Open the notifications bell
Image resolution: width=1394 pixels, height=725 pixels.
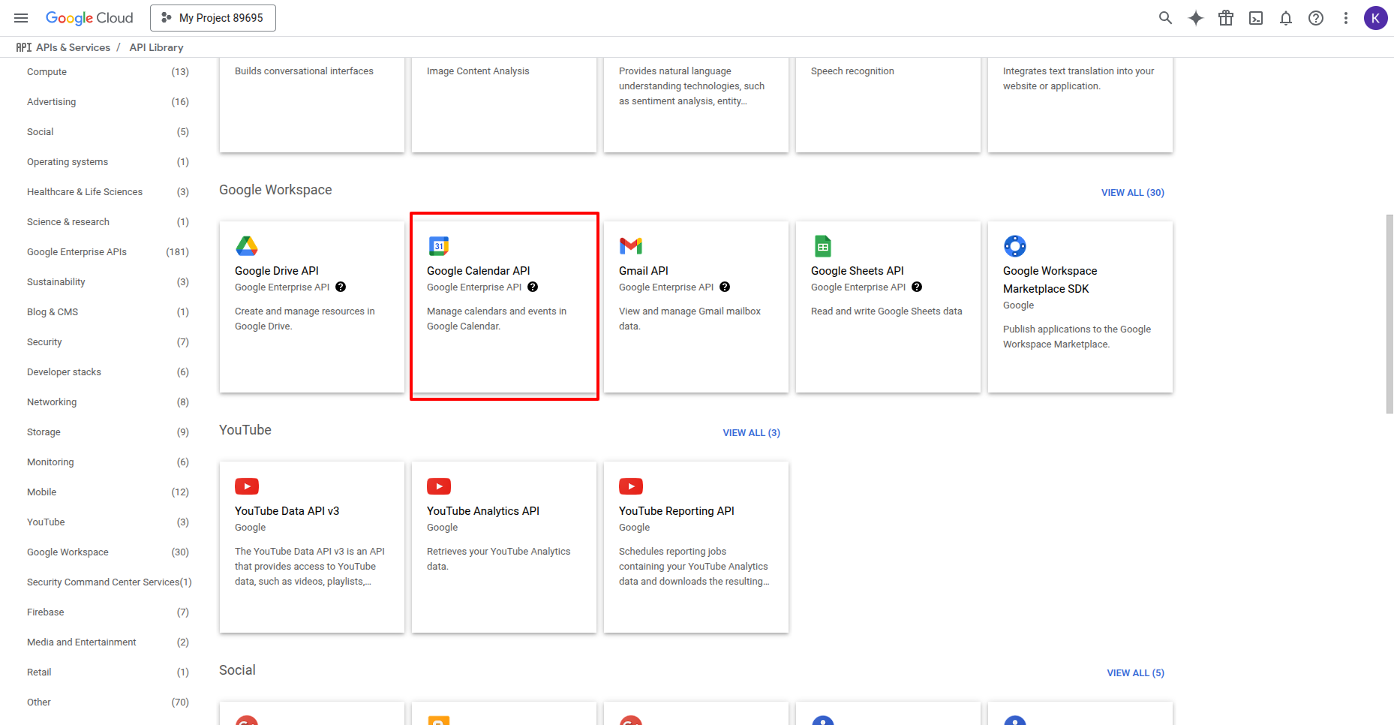pos(1286,18)
